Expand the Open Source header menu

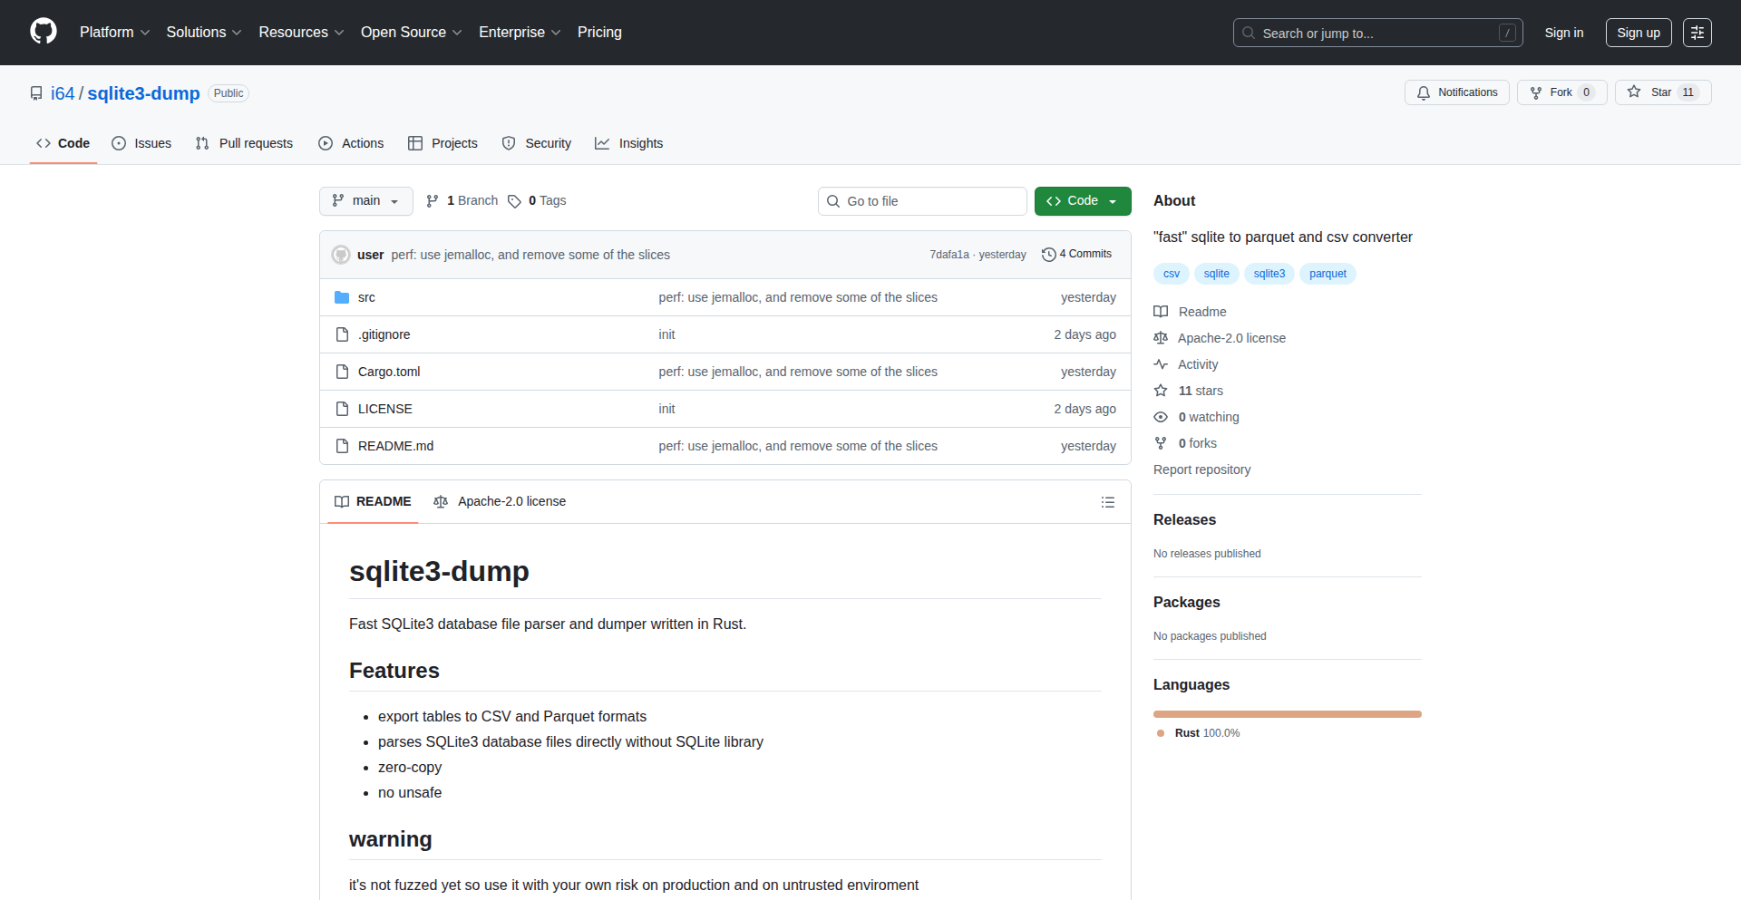(x=411, y=33)
